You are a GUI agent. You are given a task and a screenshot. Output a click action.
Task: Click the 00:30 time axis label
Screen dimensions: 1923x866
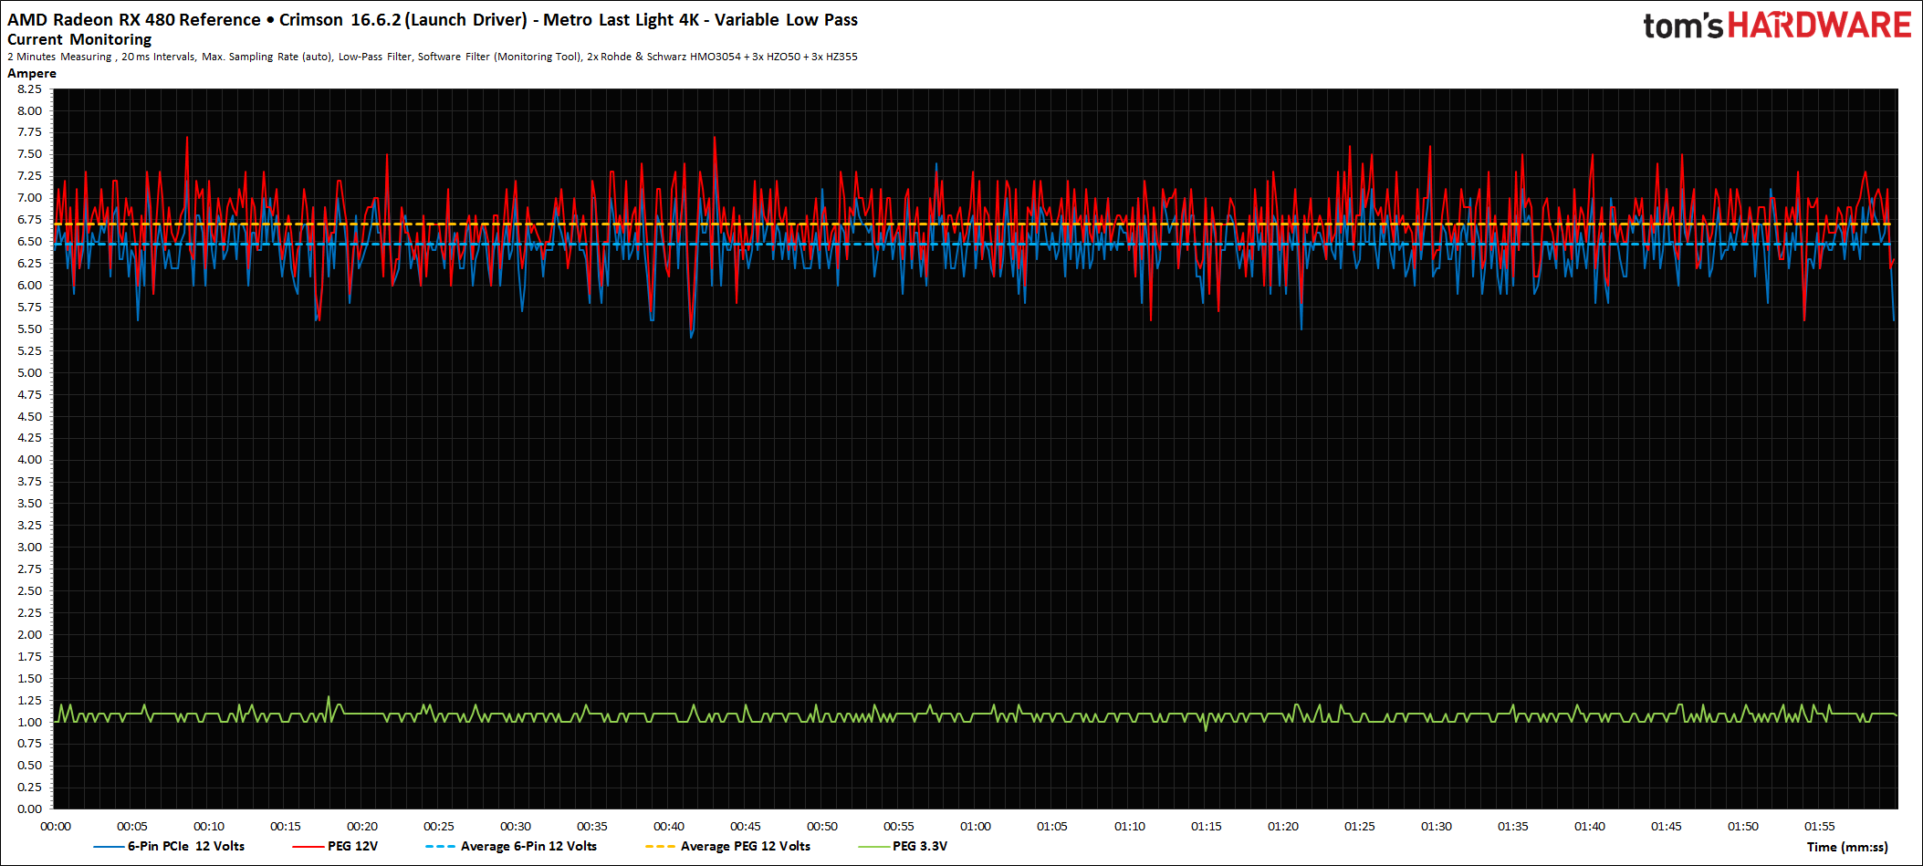point(516,826)
